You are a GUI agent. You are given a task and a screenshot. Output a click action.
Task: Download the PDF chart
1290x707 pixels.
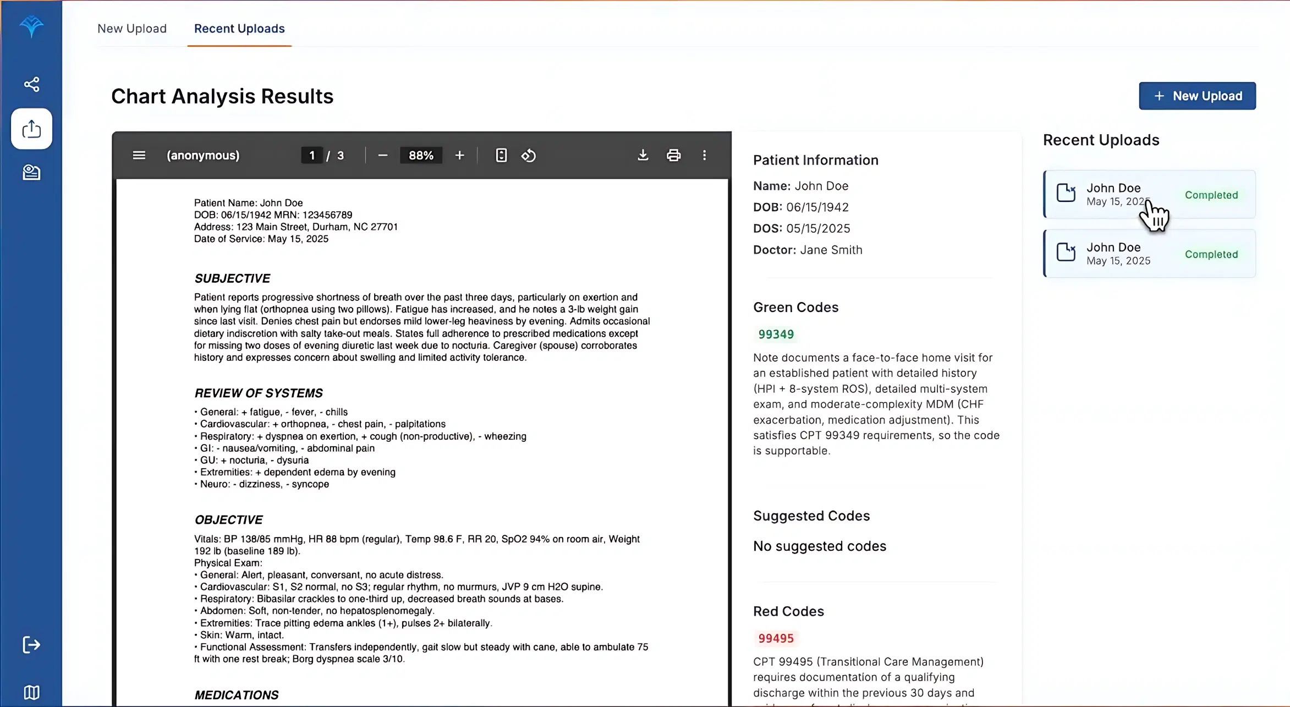click(x=643, y=155)
